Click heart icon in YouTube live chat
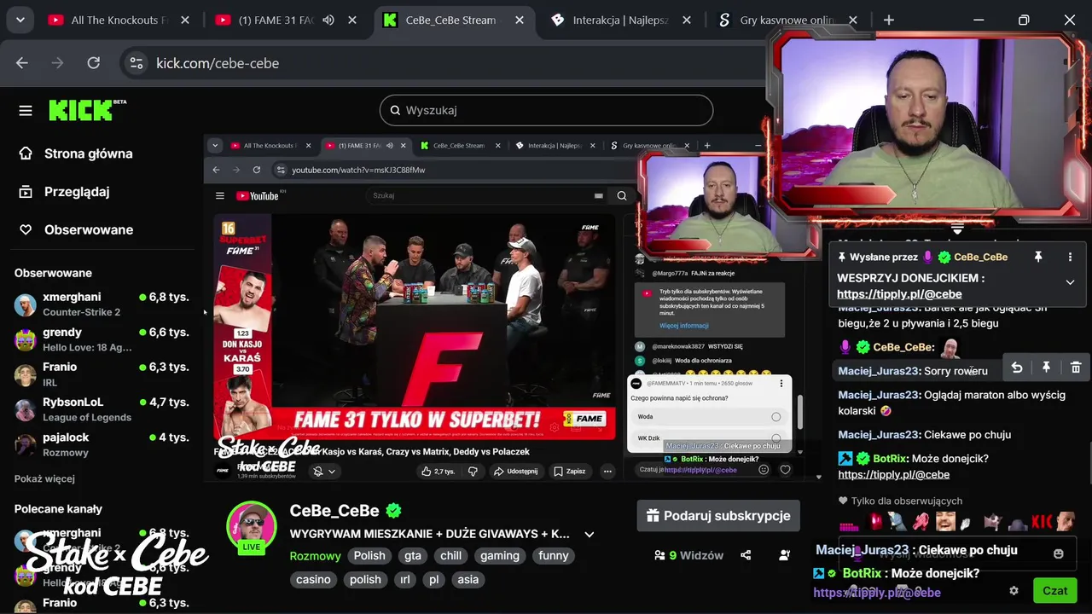 785,469
